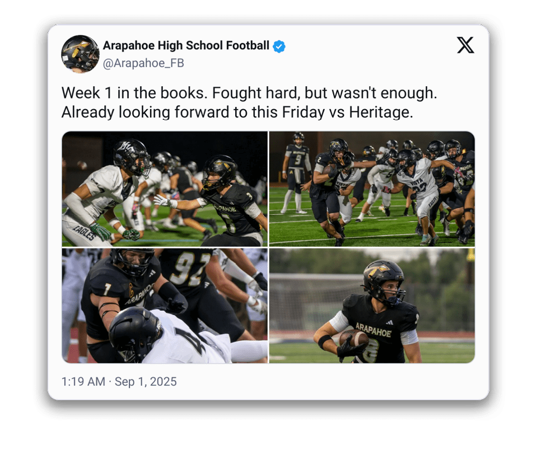Image resolution: width=537 pixels, height=460 pixels.
Task: Click the football held by the player
Action: 353,339
